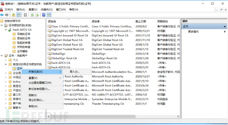Image resolution: width=228 pixels, height=125 pixels.
Task: Sort by the 颁发者 column header
Action: click(112, 21)
